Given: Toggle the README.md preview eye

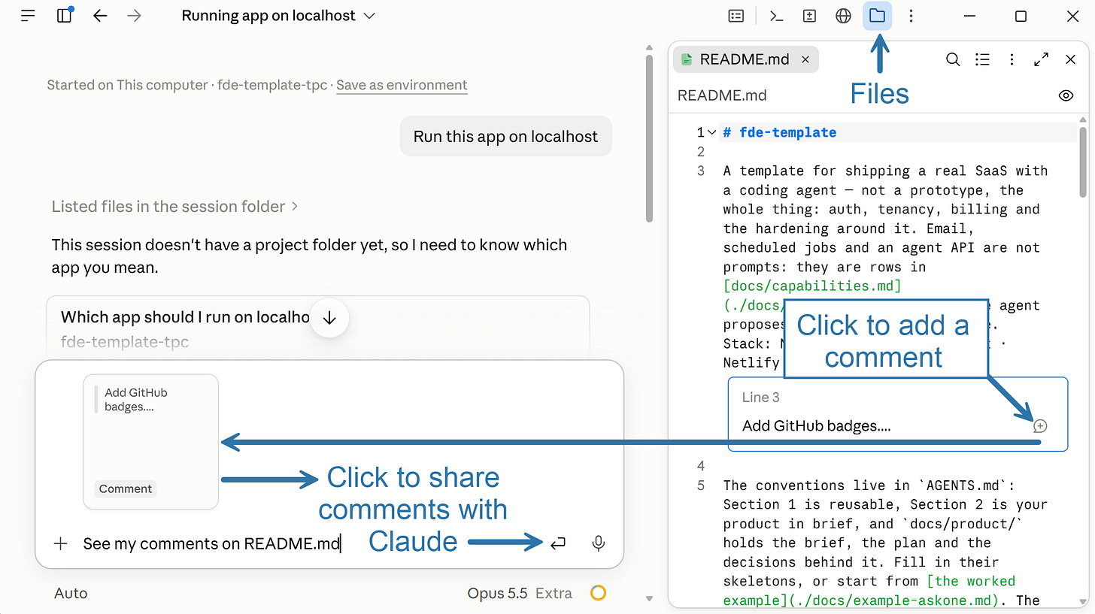Looking at the screenshot, I should click(1066, 95).
